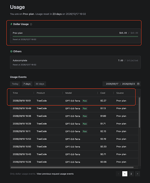
Task: Click the $3.19 cost cell
Action: [x=103, y=139]
